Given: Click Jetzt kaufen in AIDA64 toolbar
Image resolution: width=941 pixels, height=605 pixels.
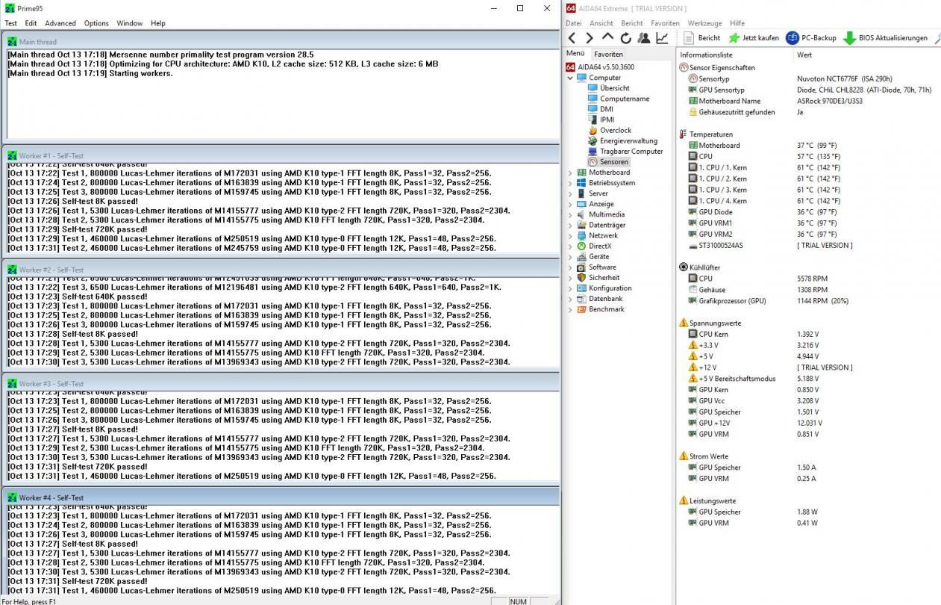Looking at the screenshot, I should (x=754, y=38).
